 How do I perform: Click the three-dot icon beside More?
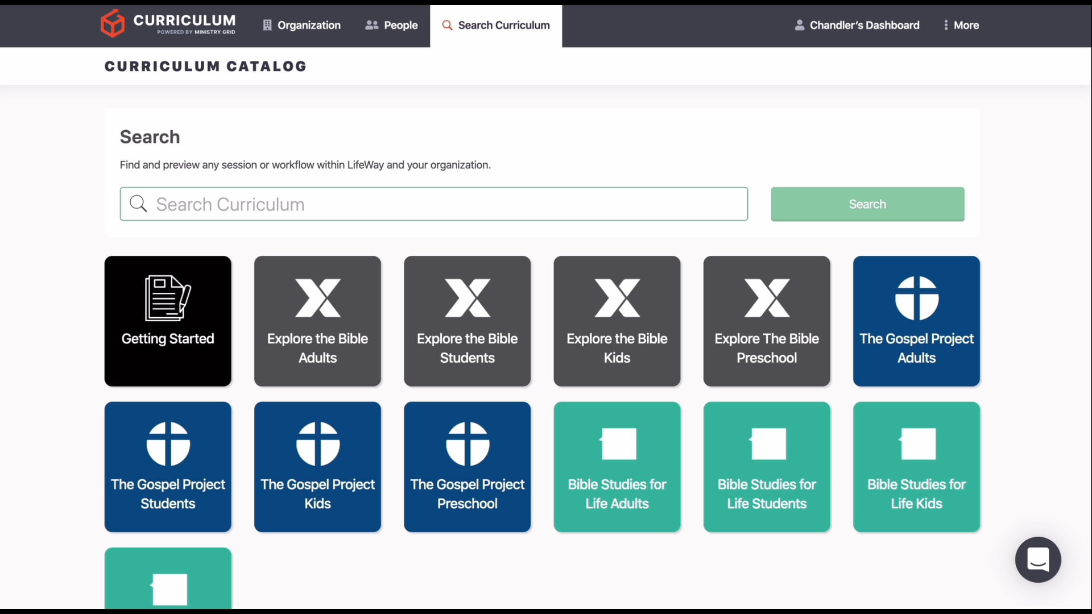click(x=946, y=25)
